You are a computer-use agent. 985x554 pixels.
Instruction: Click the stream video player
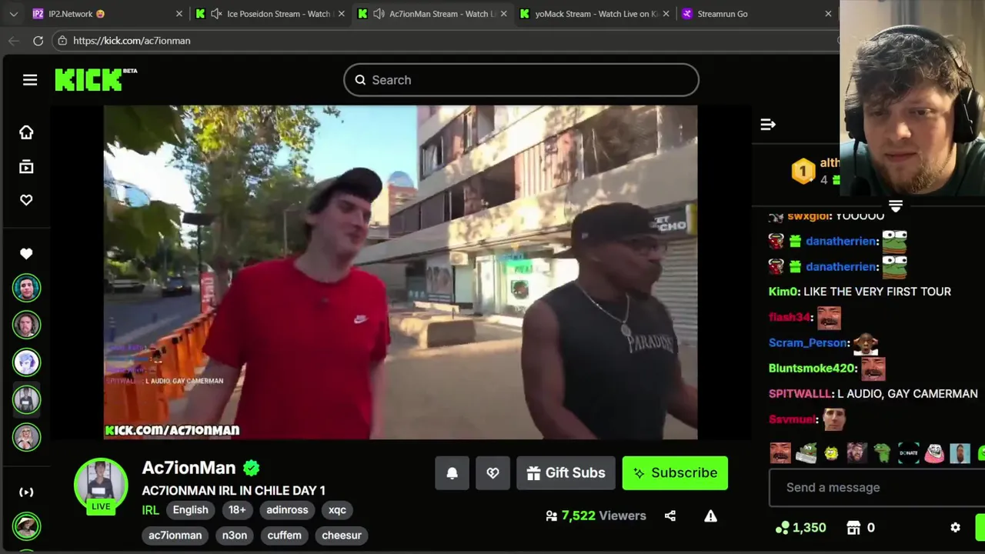[x=400, y=272]
